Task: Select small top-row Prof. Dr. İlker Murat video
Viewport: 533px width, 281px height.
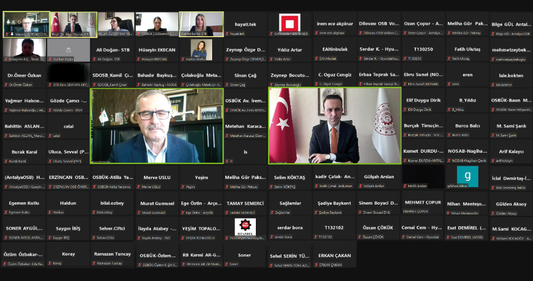Action: [73, 25]
